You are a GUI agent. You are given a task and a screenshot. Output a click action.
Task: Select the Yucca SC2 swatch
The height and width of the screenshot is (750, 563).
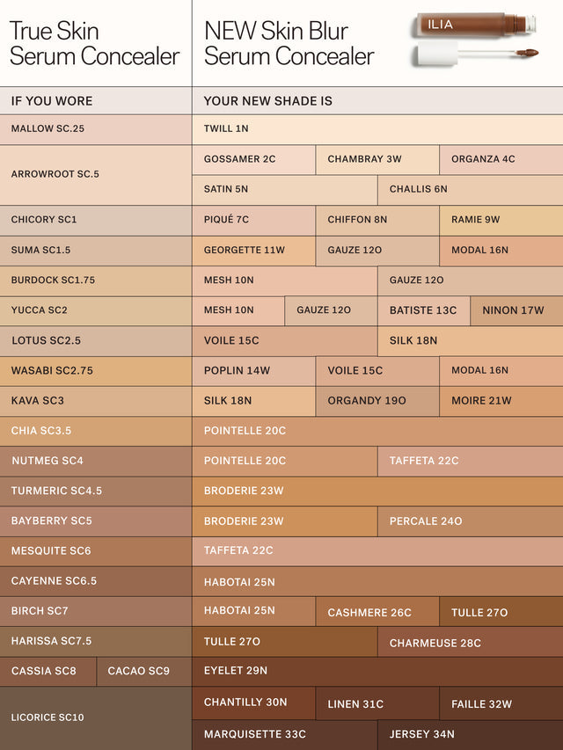pos(96,311)
